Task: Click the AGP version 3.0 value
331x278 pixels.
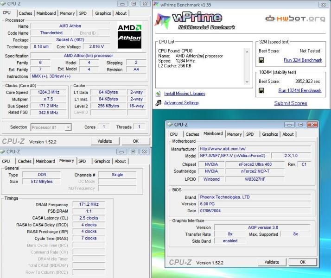Action: [263, 227]
